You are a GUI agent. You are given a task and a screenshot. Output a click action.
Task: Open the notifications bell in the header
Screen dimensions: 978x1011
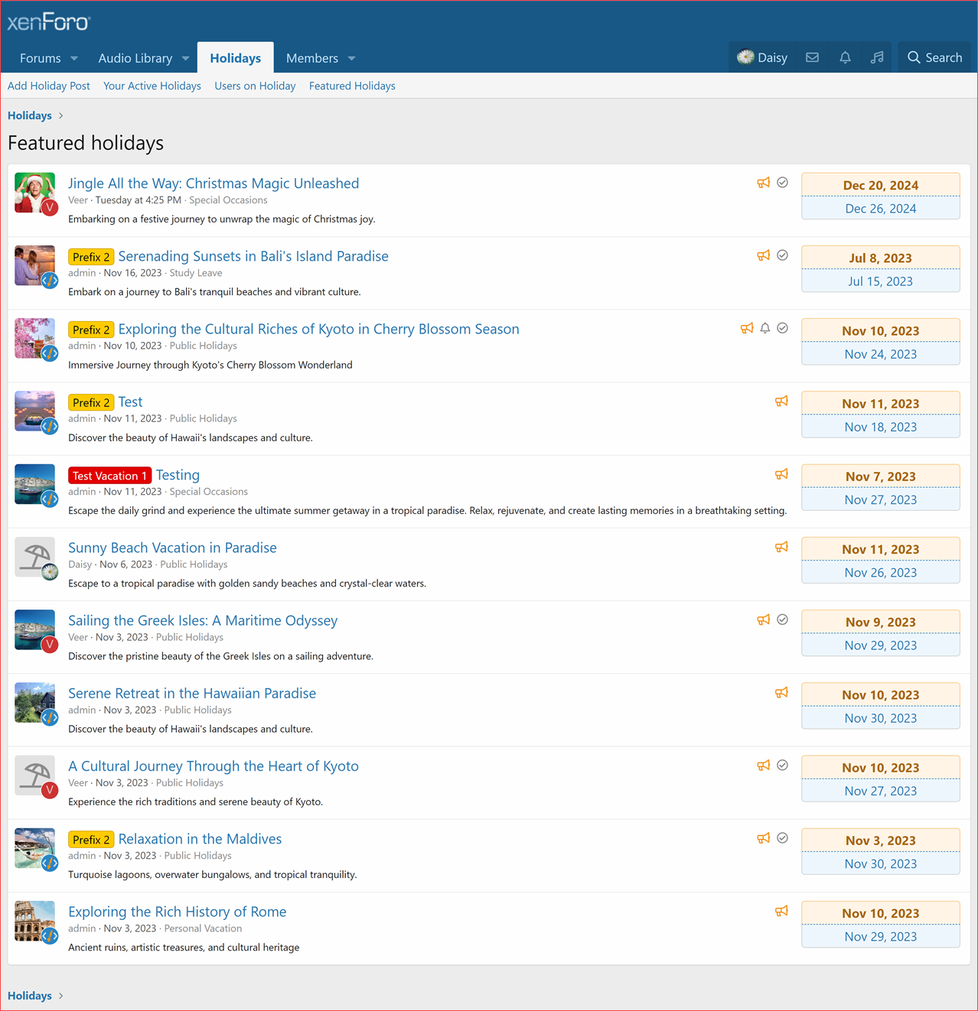pos(845,57)
